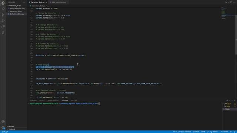Switch to the OUTPUT panel tab
Screen dimensions: 237x133
tap(42, 100)
